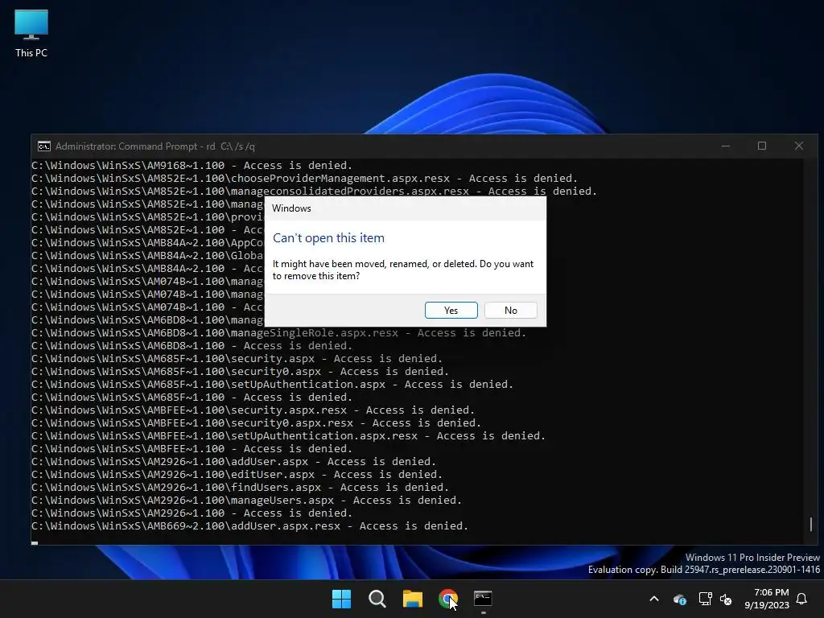Click the setUpAuthentication.aspx.resx line

289,435
